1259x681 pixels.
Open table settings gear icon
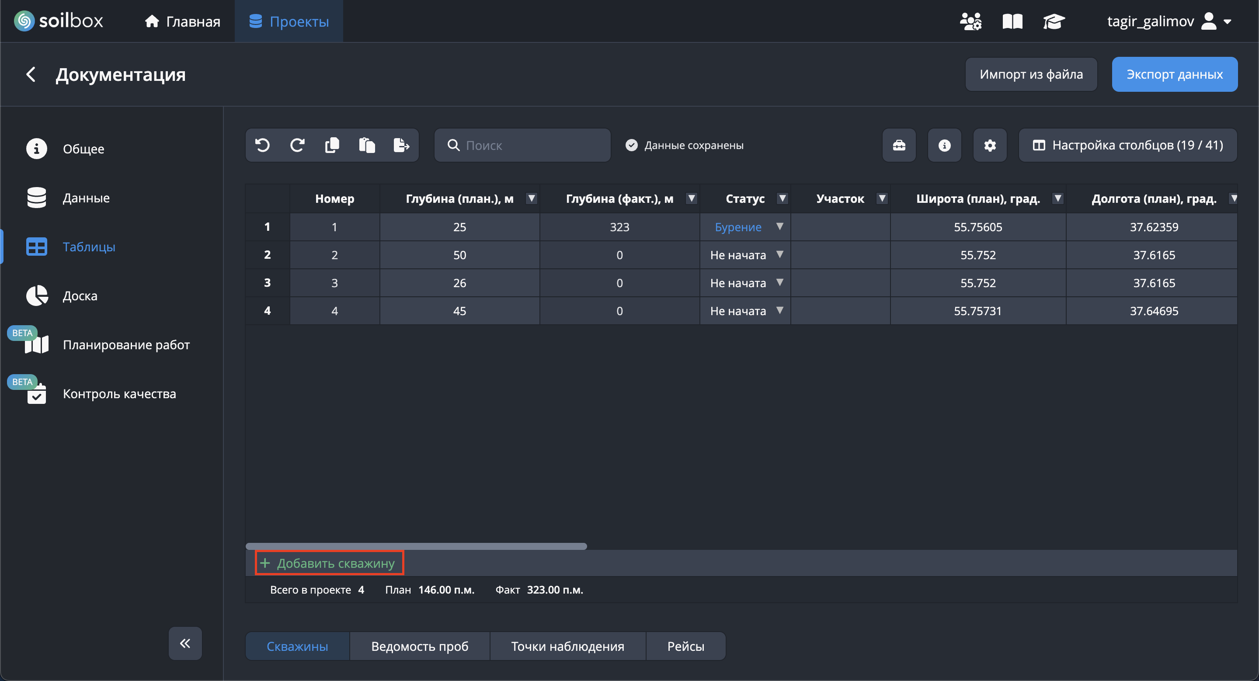point(990,145)
